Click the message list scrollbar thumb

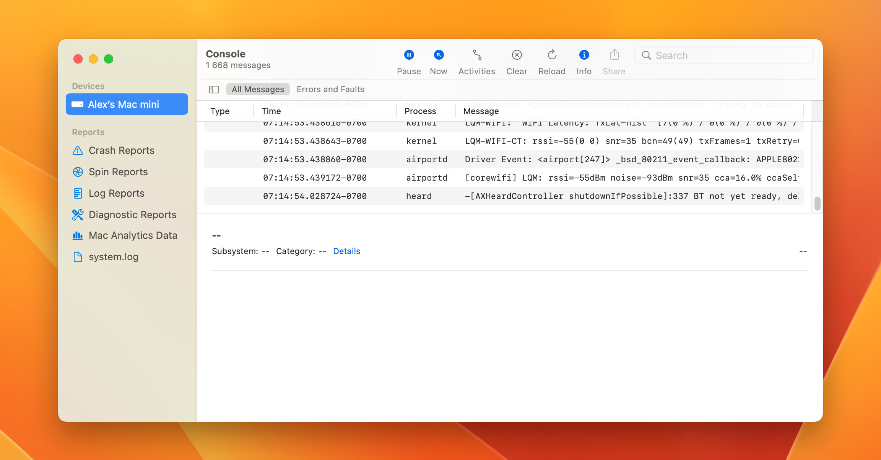tap(817, 203)
